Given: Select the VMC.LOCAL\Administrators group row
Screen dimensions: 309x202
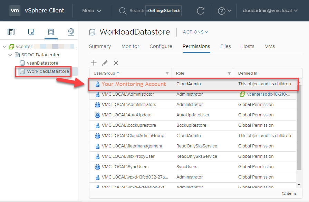Looking at the screenshot, I should click(193, 105).
